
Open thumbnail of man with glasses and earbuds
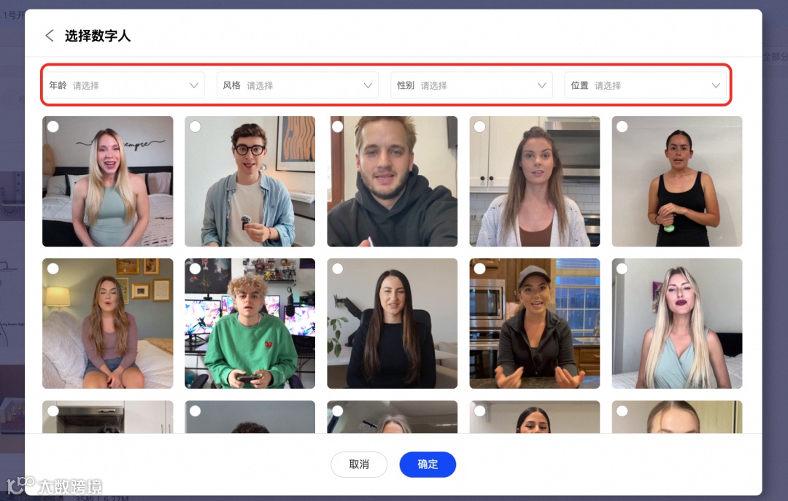point(250,182)
